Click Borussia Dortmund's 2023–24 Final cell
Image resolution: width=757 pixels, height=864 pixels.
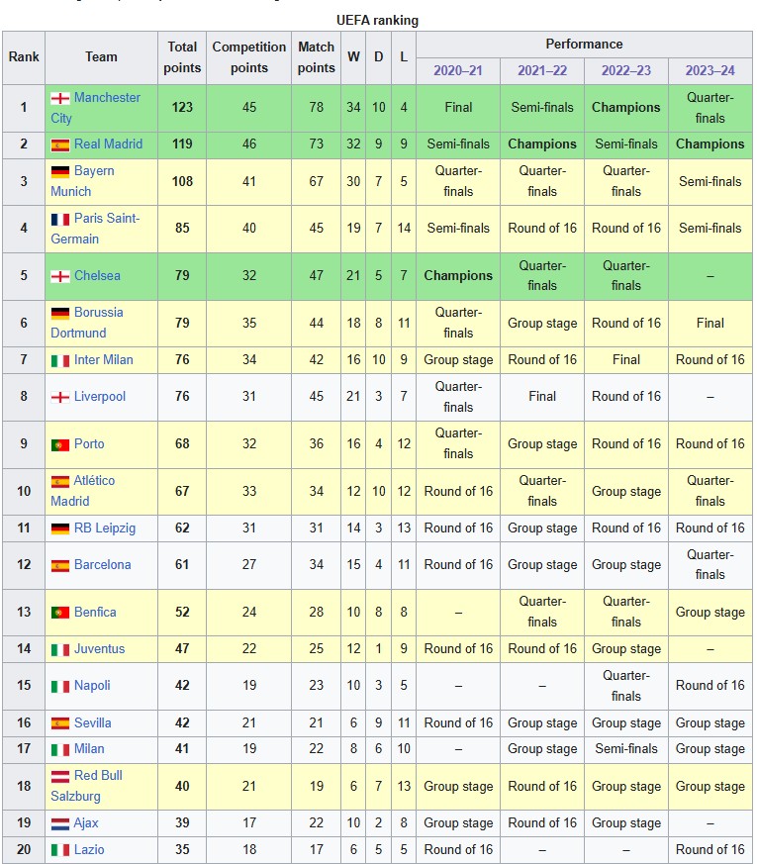coord(710,323)
